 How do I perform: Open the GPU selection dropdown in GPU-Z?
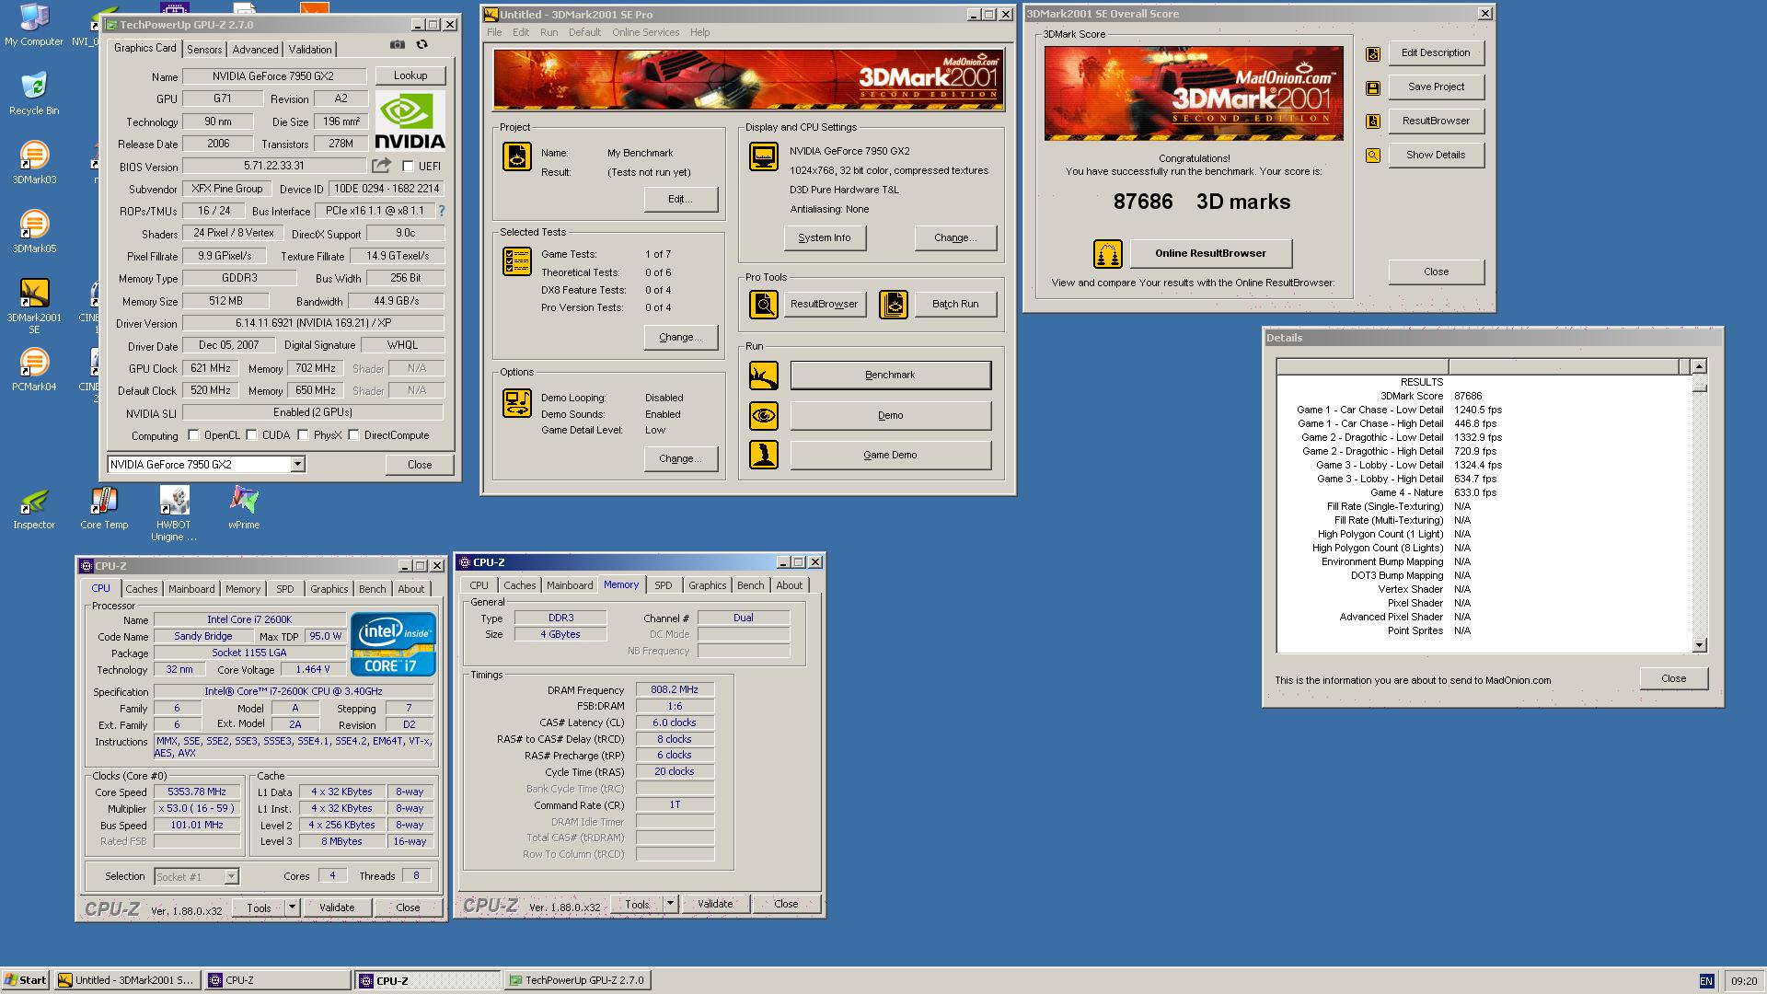297,465
